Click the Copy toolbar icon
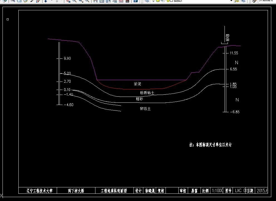276x201 pixels. point(19,1)
